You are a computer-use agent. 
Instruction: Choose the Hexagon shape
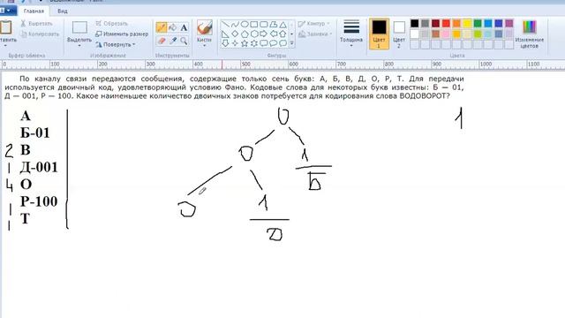(254, 34)
